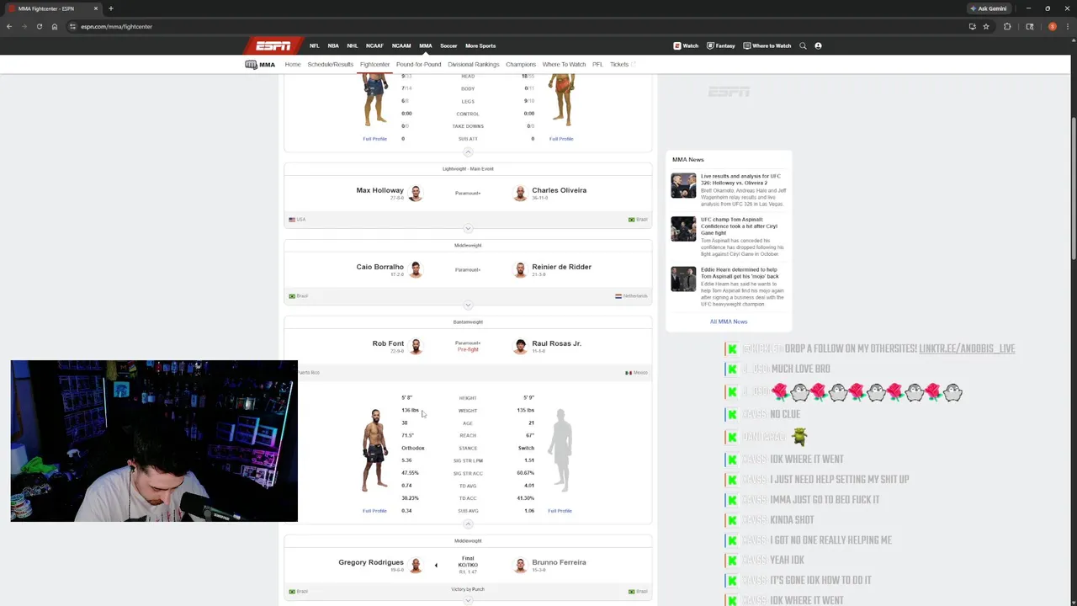Click Raul Rosas Jr.'s fighter headshot

(x=520, y=347)
